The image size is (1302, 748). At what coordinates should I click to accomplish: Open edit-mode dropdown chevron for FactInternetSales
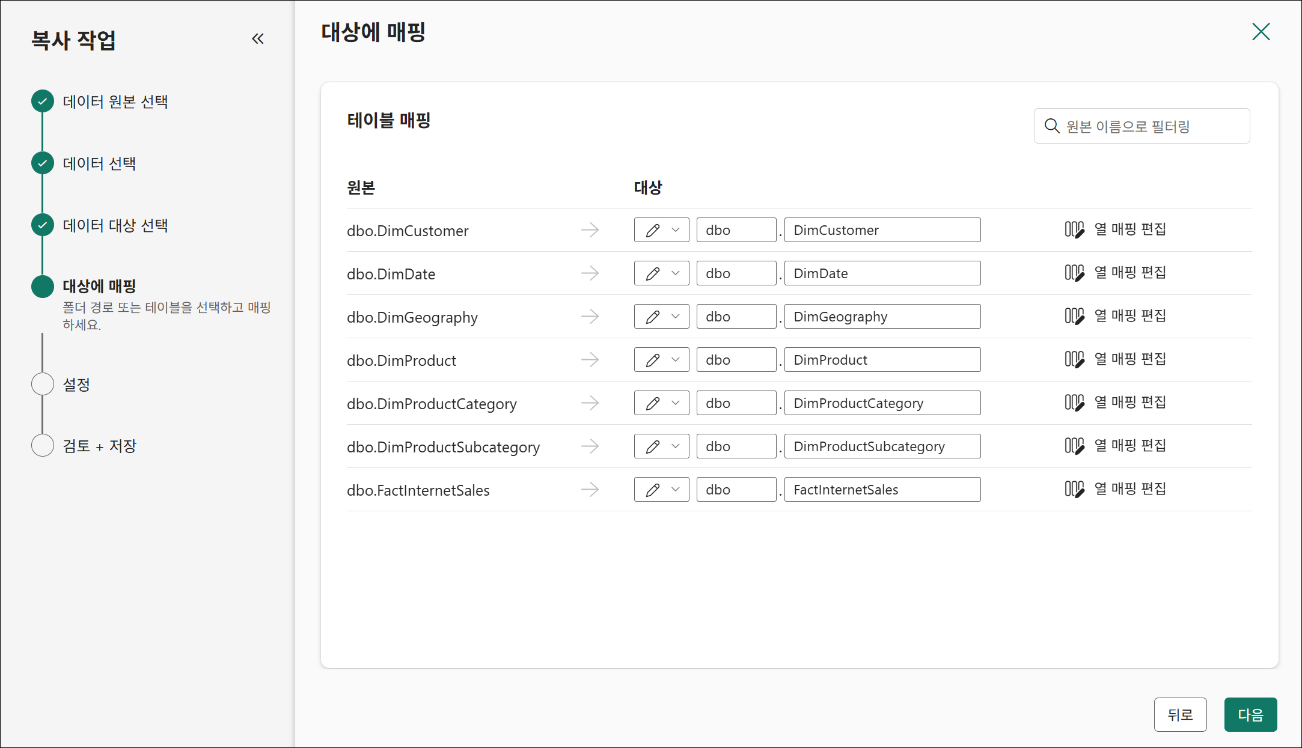[676, 490]
